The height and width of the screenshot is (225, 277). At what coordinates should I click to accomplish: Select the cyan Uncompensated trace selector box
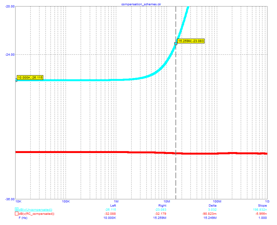click(16, 210)
